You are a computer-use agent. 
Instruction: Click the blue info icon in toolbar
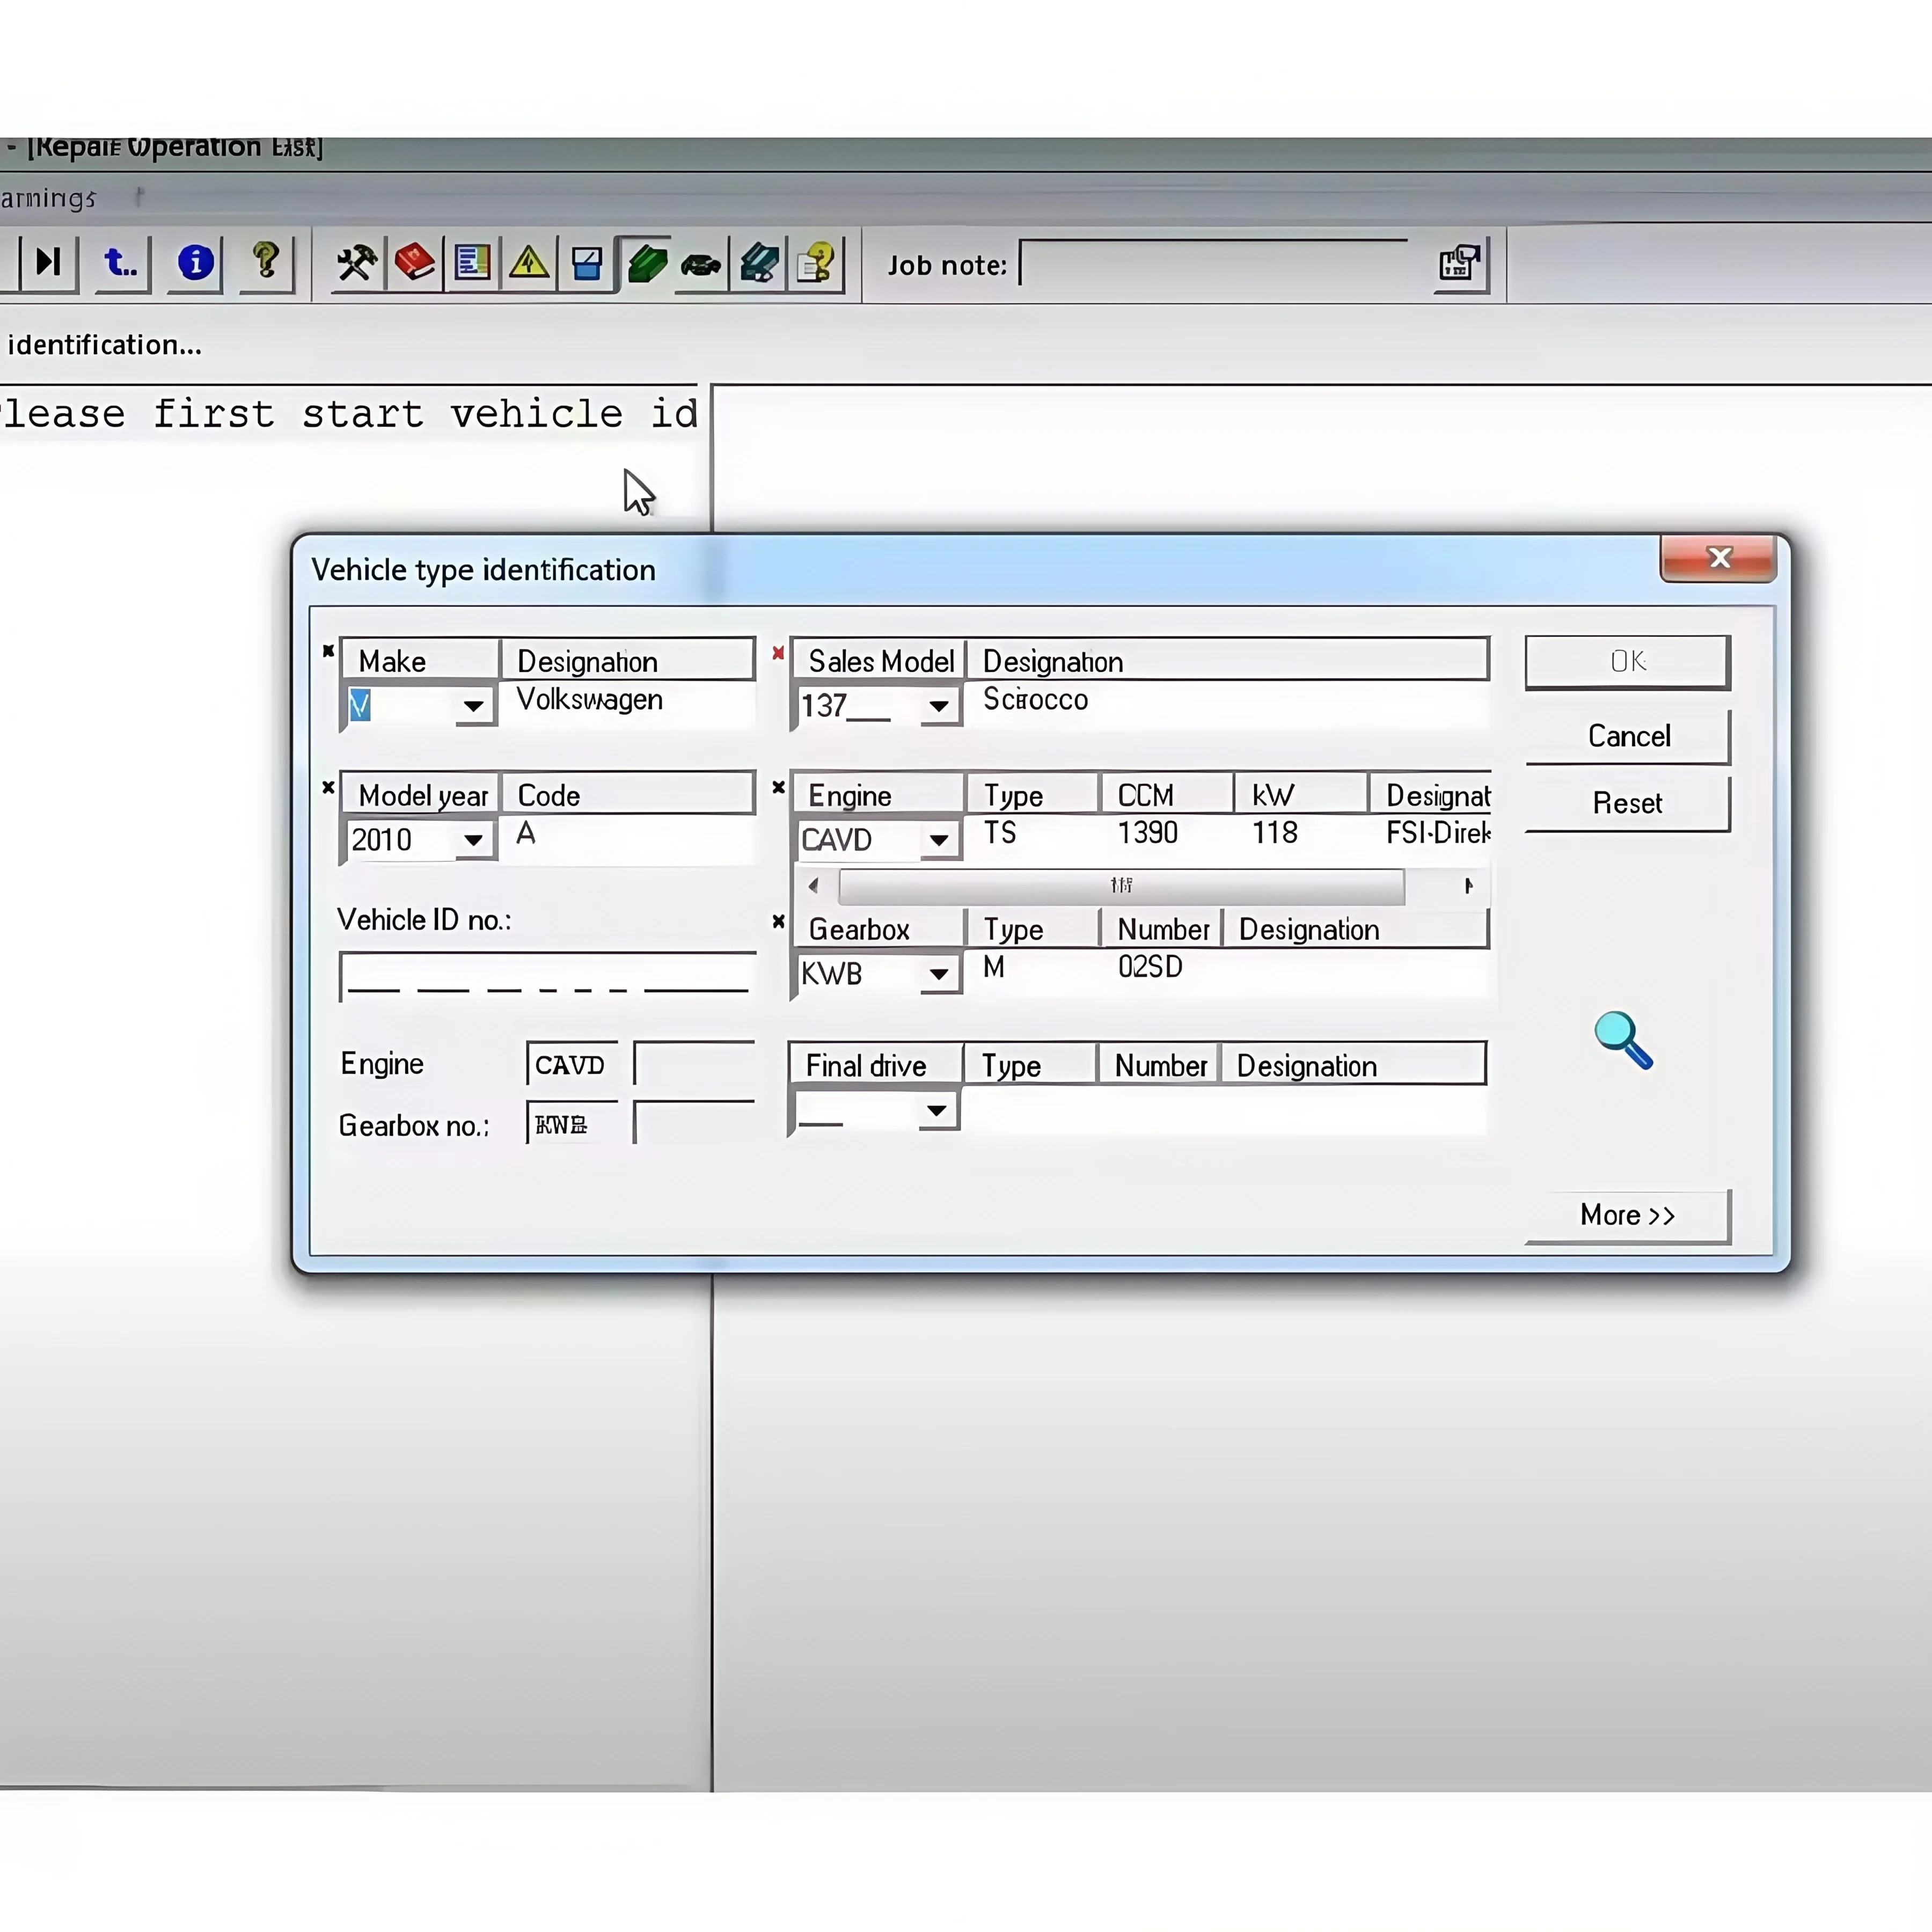(x=195, y=263)
